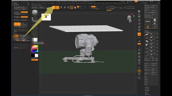
Task: Open the Standard brush thumbnail picker
Action: (35, 13)
